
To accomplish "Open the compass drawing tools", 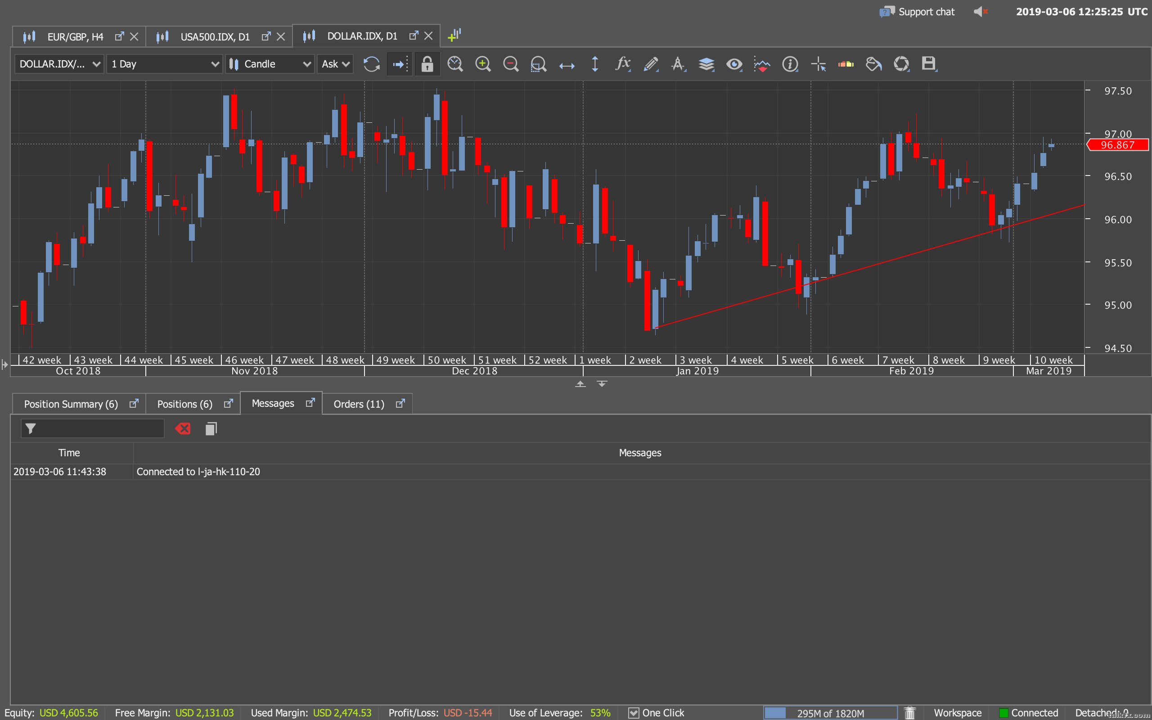I will [678, 64].
